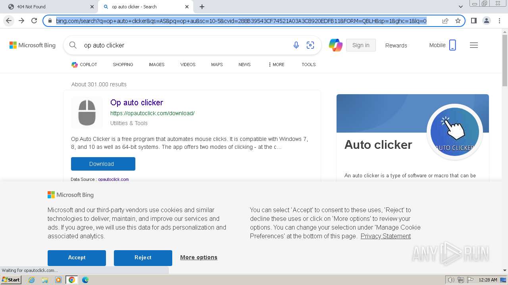Click the address bar URL
Screen dimensions: 508x285
[241, 21]
